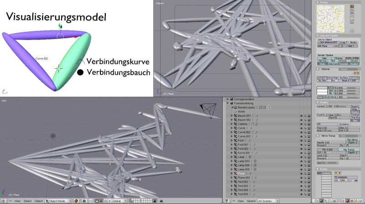365x204 pixels.
Task: Toggle renderability icon for Camera object
Action: coord(309,124)
